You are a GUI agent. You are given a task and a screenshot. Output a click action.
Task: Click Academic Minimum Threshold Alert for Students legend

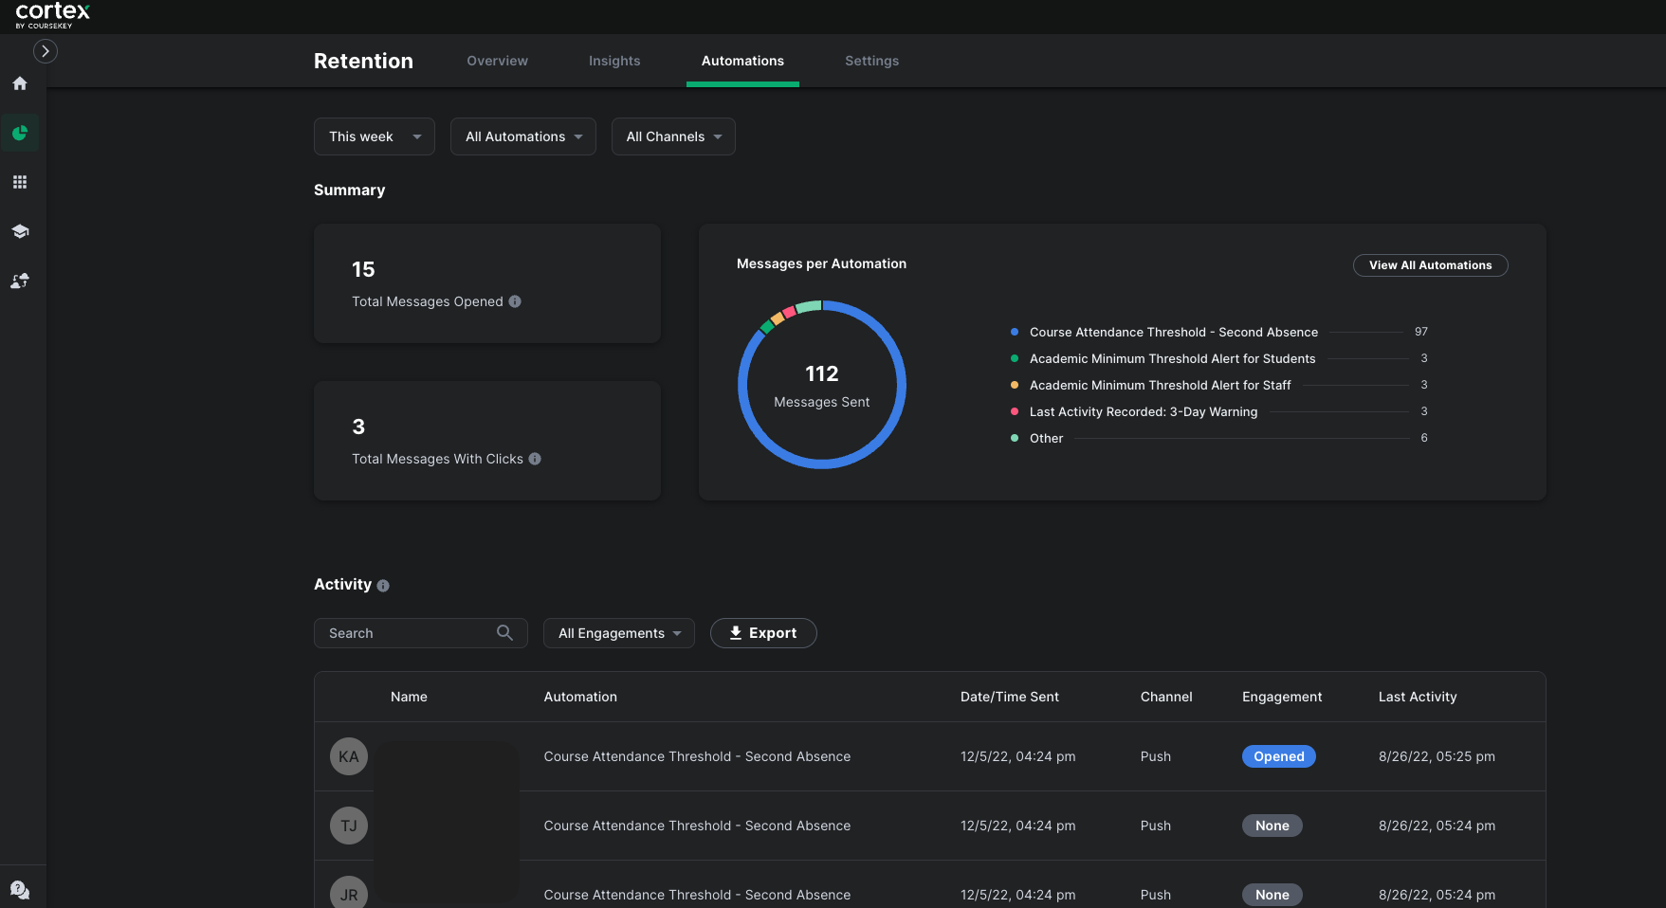point(1173,358)
